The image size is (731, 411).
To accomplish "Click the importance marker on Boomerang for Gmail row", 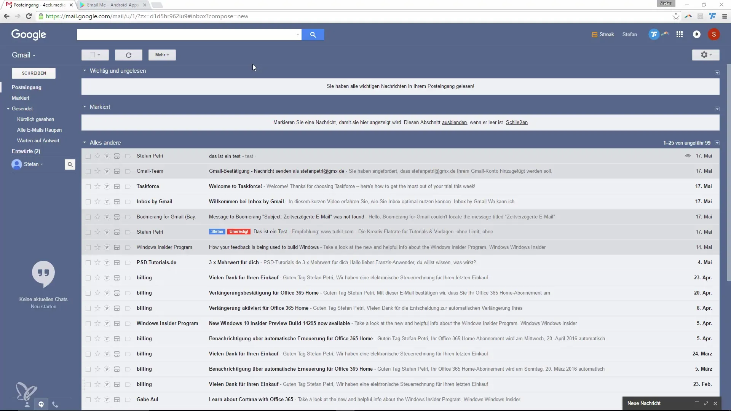I will coord(128,217).
